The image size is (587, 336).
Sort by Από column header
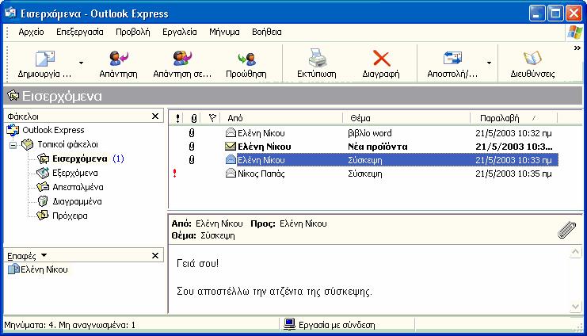(282, 118)
